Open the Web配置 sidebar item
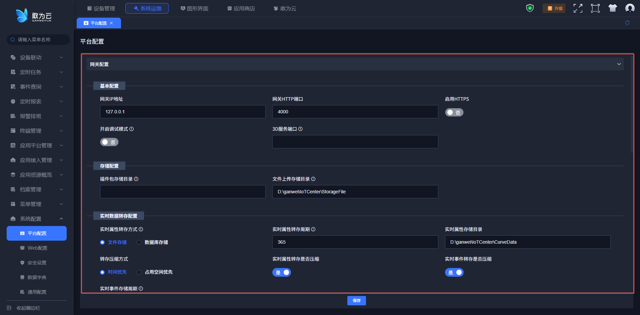 [37, 248]
